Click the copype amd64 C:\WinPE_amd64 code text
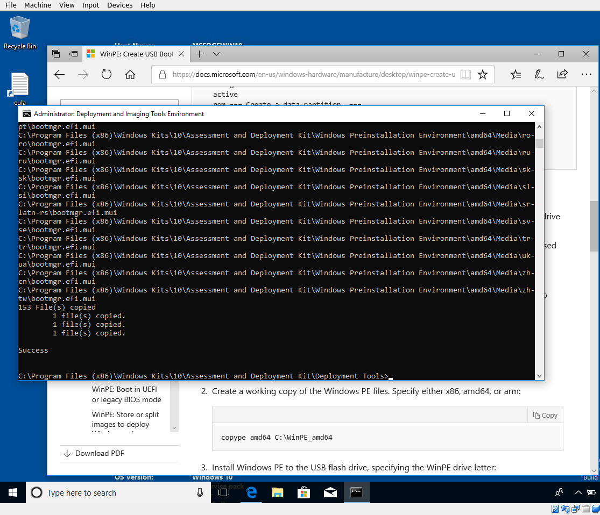This screenshot has height=515, width=600. tap(277, 437)
